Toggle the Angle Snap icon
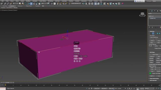Viewport: 161px width, 90px height. pos(61,4)
